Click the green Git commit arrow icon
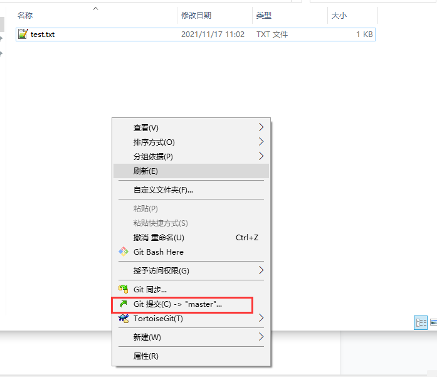Viewport: 437px width, 377px height. (124, 304)
